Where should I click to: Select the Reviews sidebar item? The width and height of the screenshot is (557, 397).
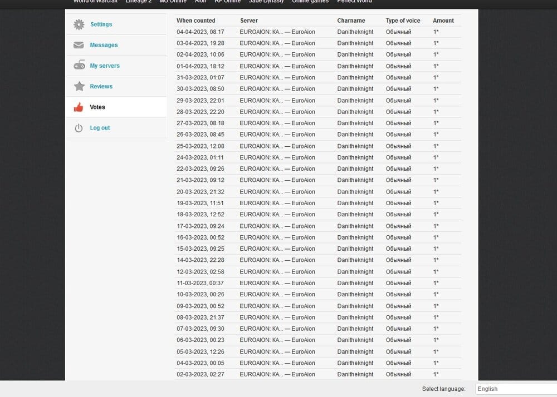coord(101,86)
